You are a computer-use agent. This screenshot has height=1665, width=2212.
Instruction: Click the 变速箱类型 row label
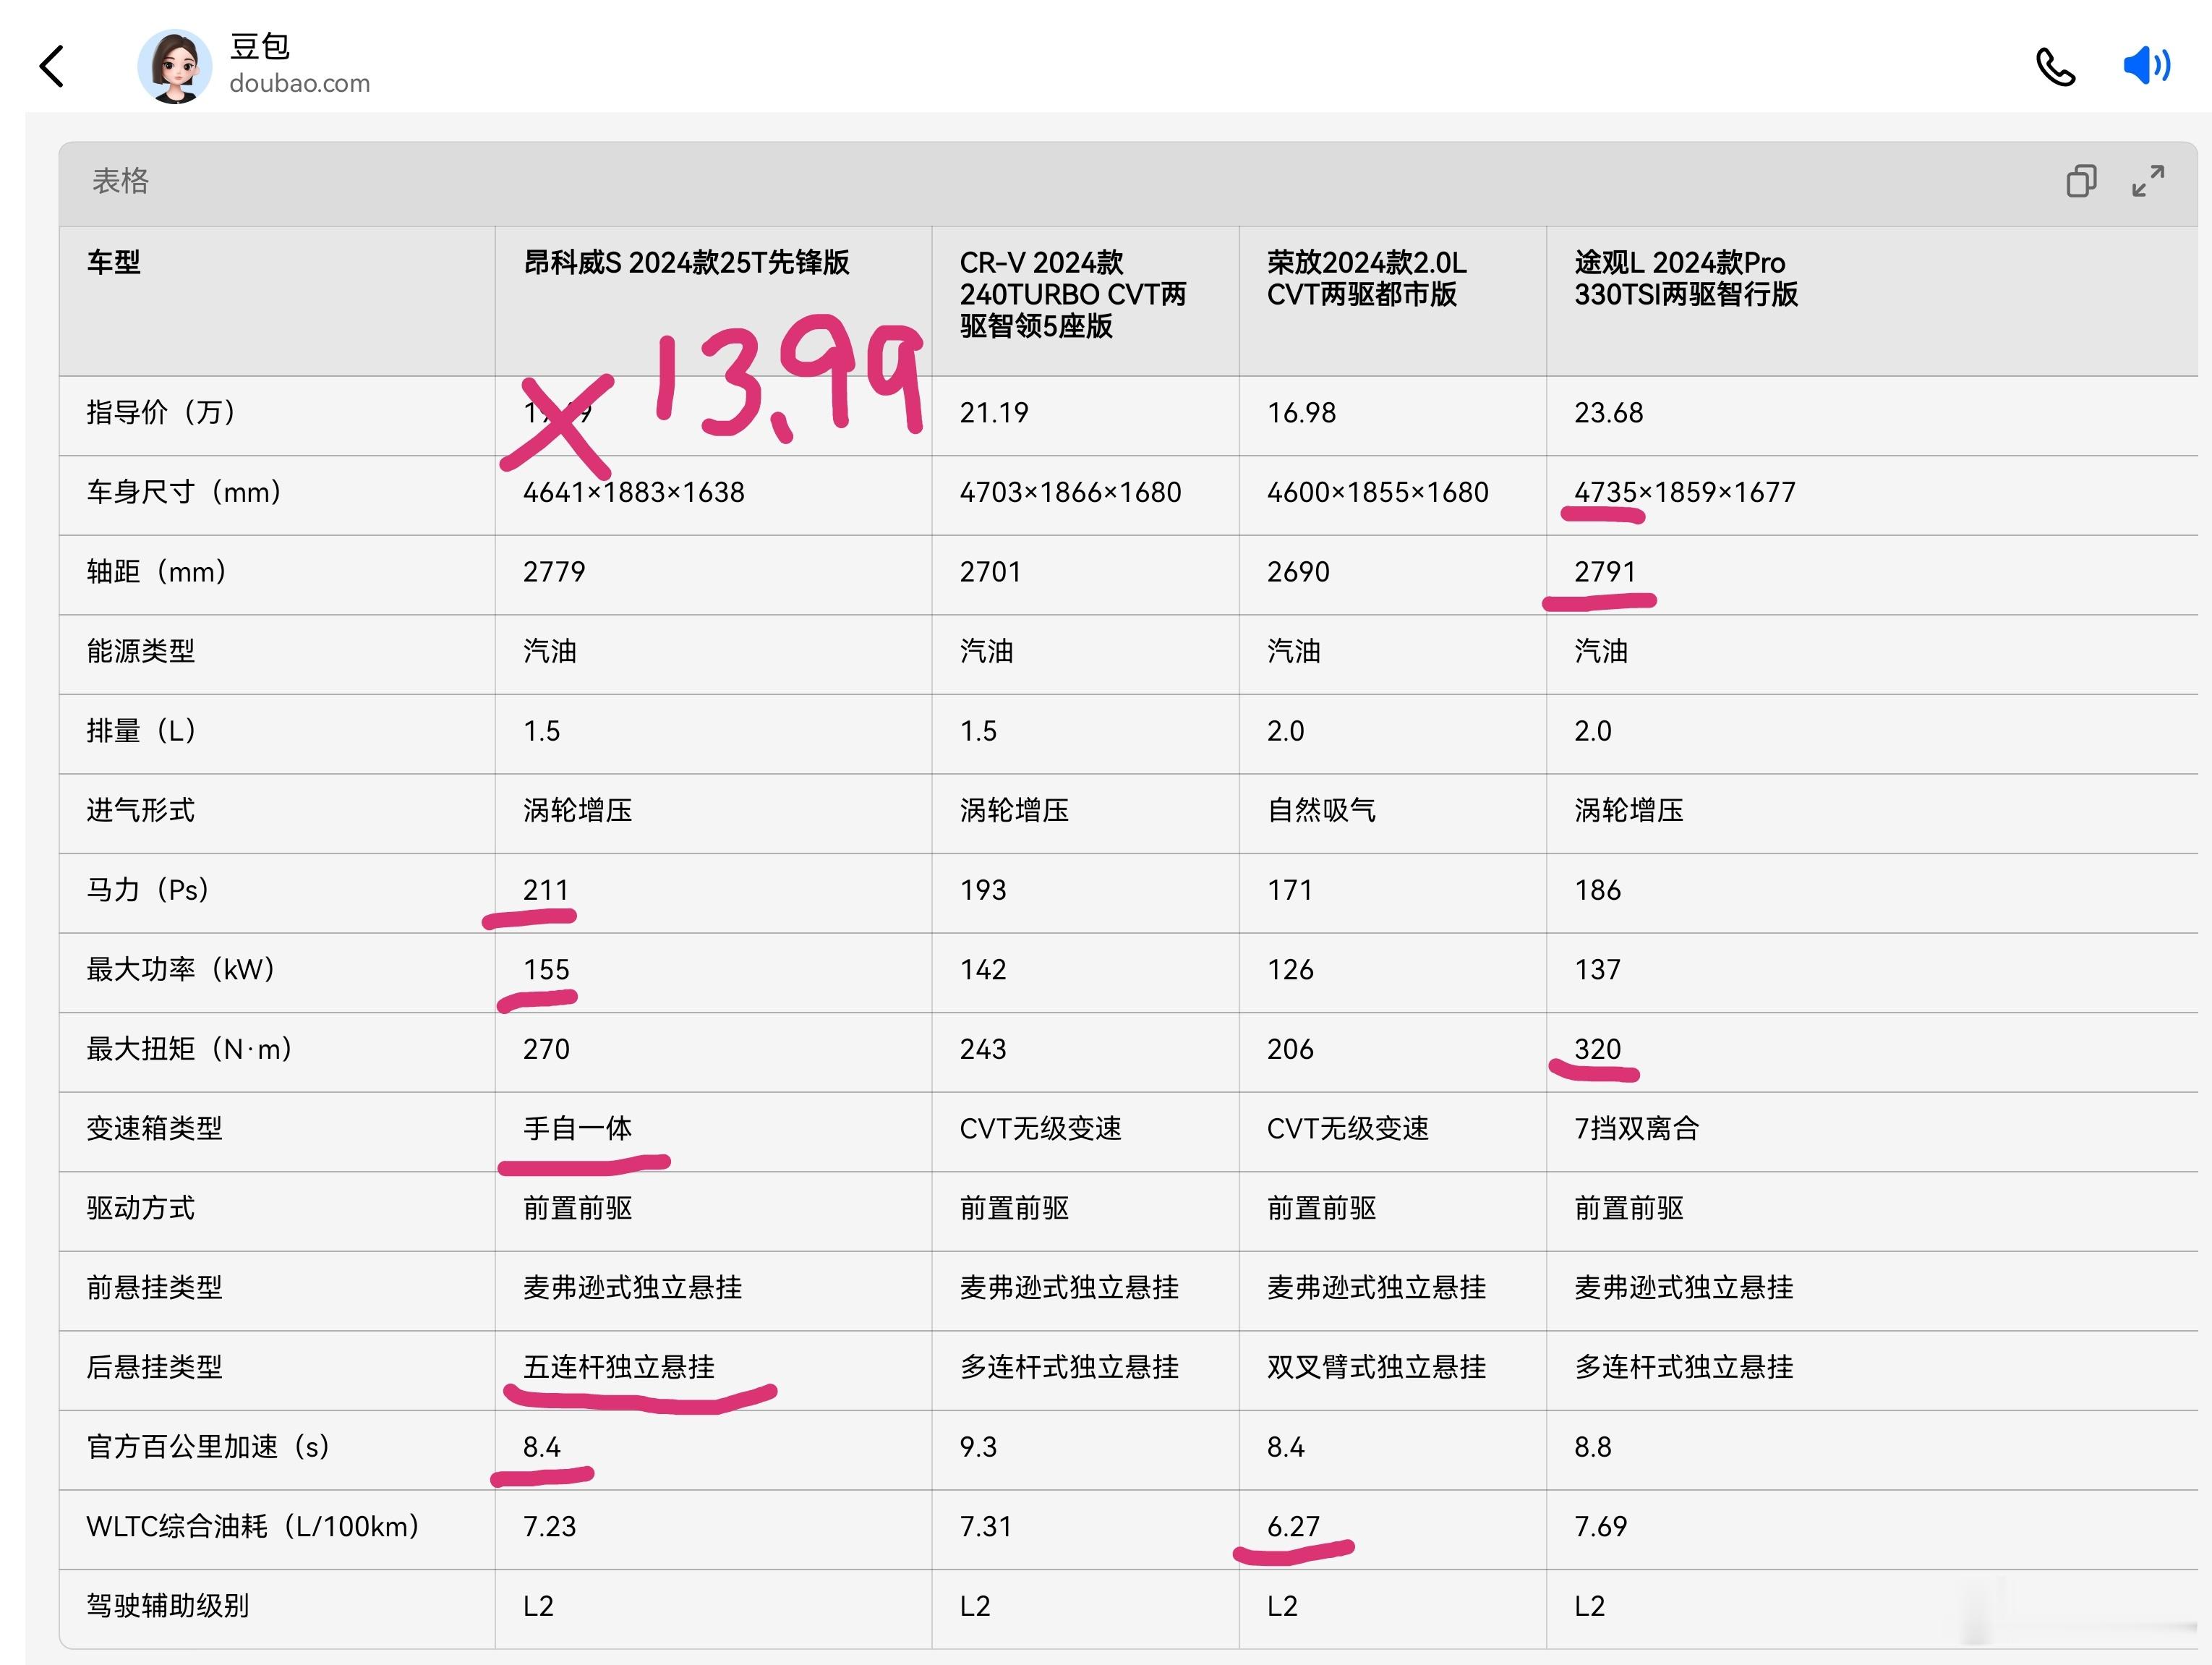[154, 1128]
